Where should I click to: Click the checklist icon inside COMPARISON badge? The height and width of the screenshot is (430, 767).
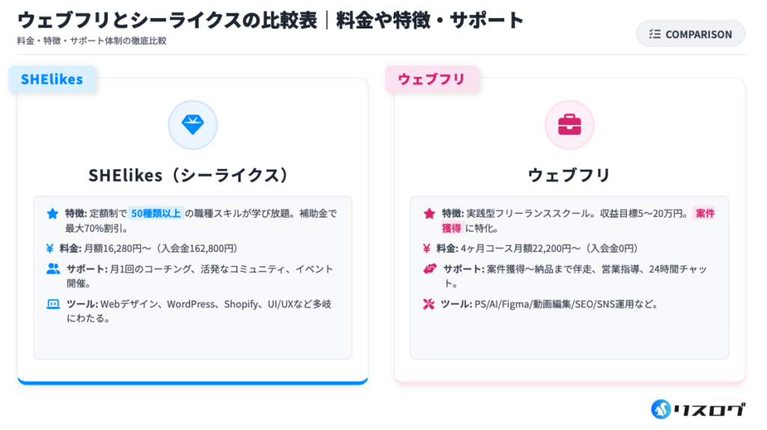tap(655, 34)
